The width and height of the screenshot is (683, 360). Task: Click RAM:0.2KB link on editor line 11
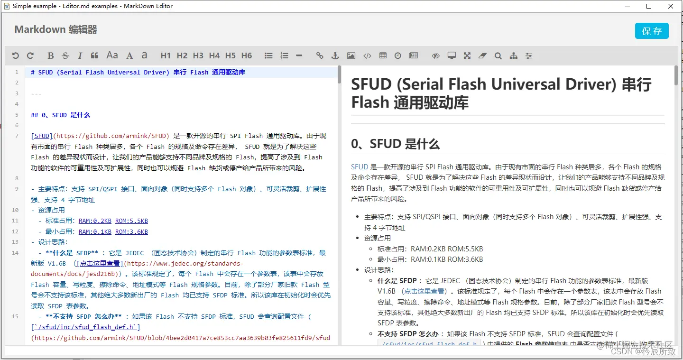95,221
